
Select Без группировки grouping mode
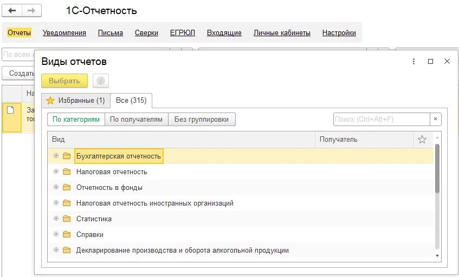click(202, 119)
